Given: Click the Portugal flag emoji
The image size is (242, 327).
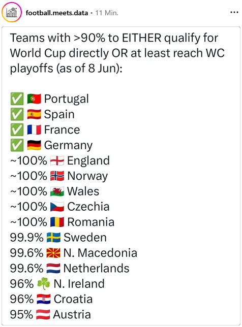Looking at the screenshot, I should 34,99.
